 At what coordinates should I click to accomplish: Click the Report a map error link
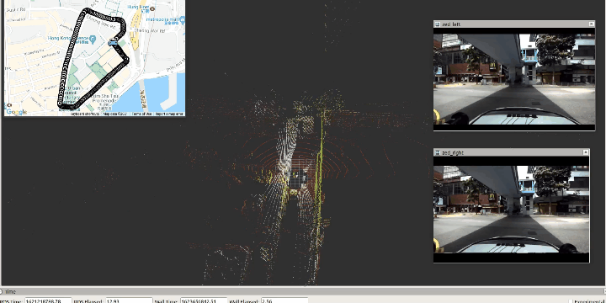tap(170, 114)
